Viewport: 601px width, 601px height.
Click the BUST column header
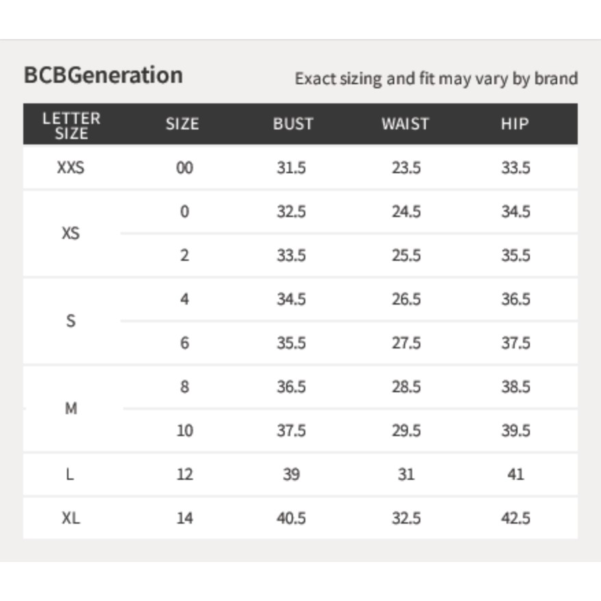293,124
